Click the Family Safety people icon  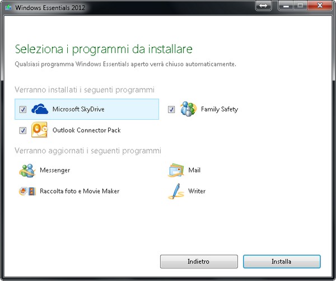188,109
